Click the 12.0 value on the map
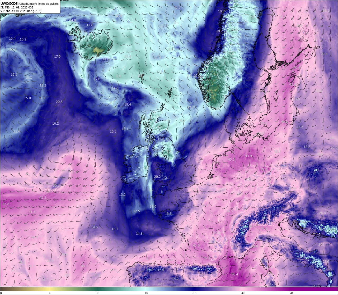Screen dimensions: 338x295 coord(161,270)
